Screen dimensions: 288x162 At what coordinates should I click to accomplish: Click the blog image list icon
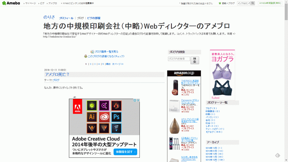tap(92, 52)
